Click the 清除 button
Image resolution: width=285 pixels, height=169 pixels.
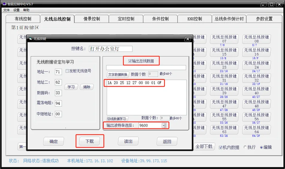[x=87, y=87]
